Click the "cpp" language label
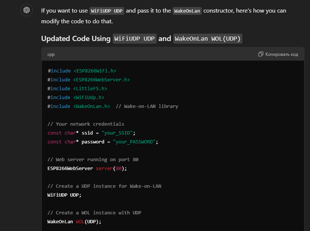 [51, 54]
